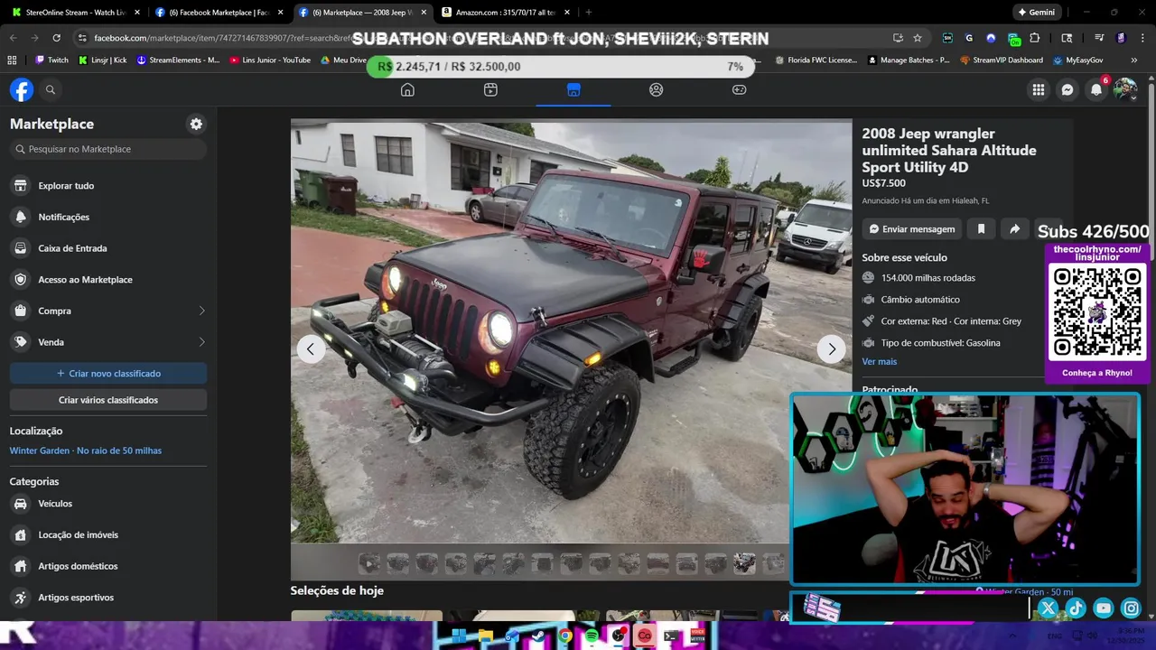The width and height of the screenshot is (1156, 650).
Task: Open the Meu Drive bookmark
Action: [x=343, y=60]
